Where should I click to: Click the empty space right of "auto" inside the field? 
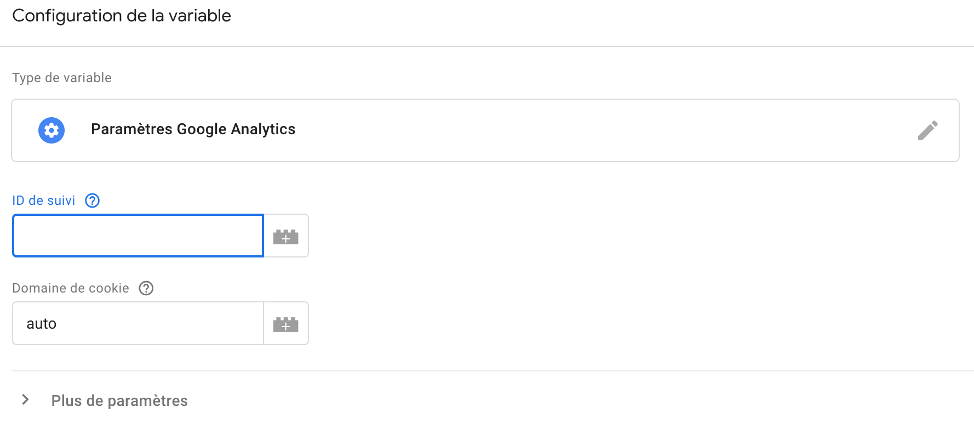point(164,324)
